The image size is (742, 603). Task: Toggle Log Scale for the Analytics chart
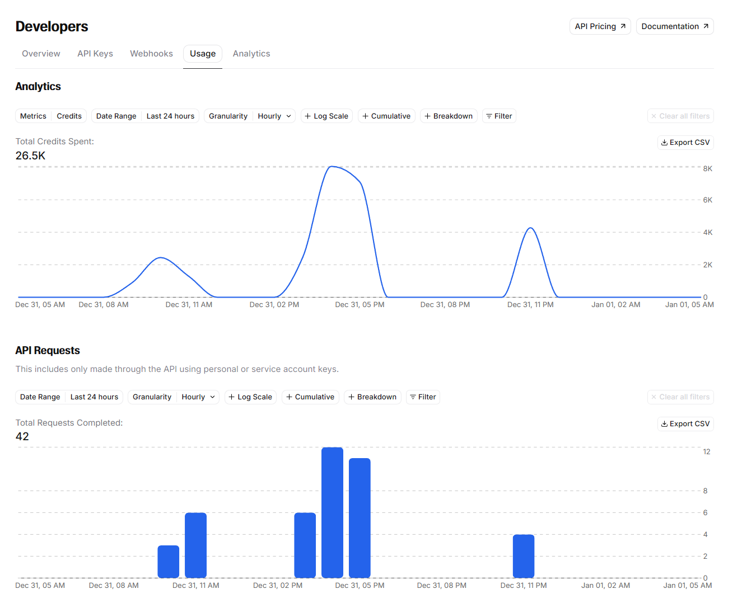click(x=326, y=116)
